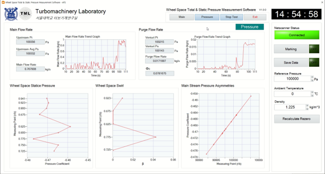Viewport: 325px width, 174px height.
Task: Click the Wheel Space Static Pressure chart
Action: coord(58,125)
